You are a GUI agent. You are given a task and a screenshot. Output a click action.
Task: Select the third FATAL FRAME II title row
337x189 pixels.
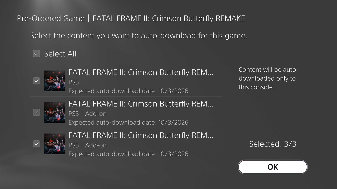click(x=141, y=135)
